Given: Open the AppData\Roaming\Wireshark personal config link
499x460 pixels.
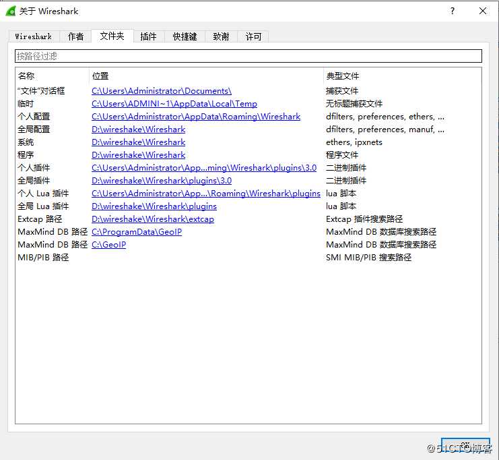Looking at the screenshot, I should pyautogui.click(x=196, y=117).
